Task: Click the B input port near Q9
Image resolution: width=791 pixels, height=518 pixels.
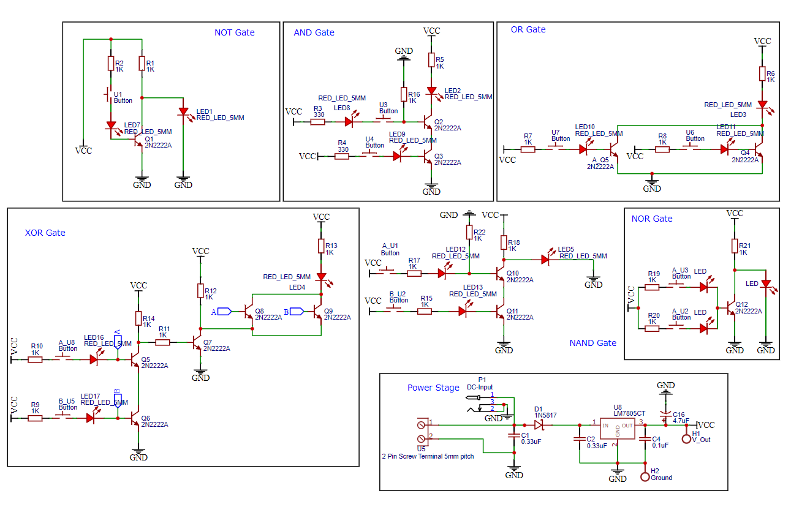Action: [297, 312]
